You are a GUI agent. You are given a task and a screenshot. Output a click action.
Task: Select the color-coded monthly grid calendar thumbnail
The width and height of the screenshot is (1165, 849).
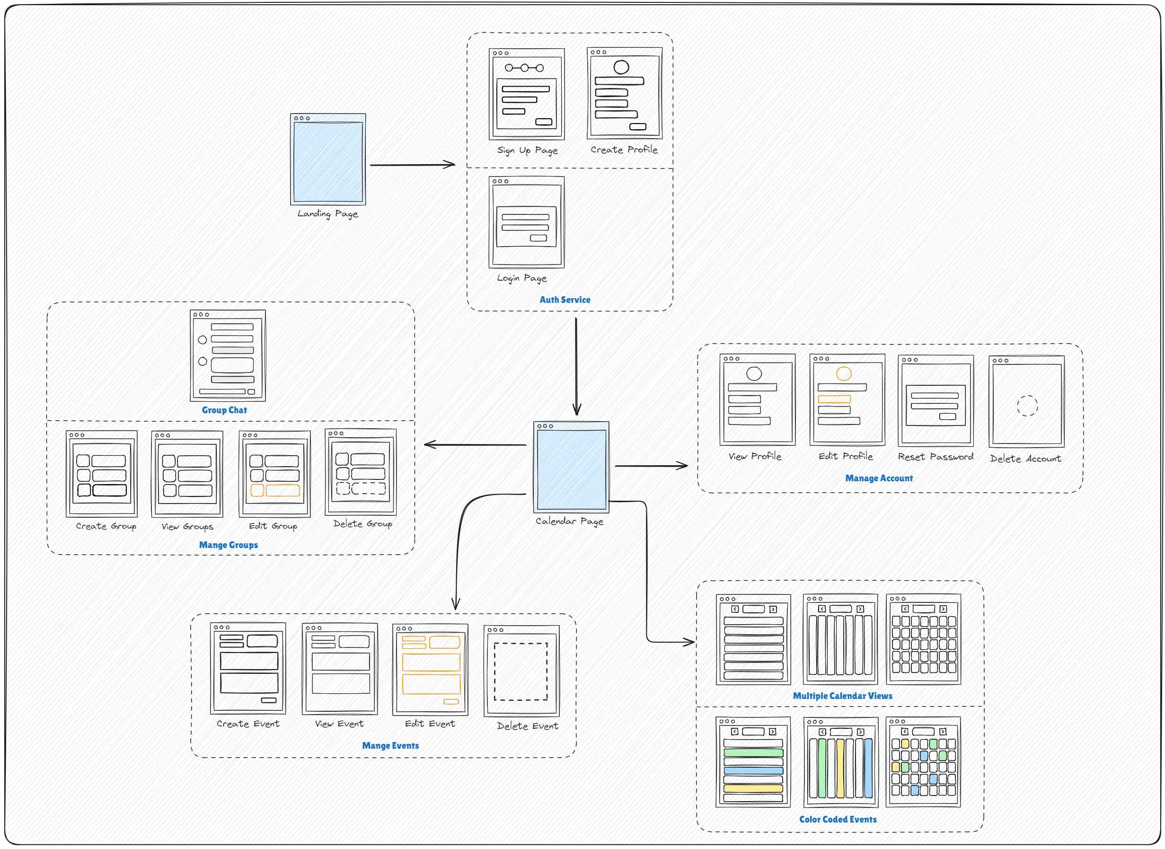pyautogui.click(x=924, y=762)
